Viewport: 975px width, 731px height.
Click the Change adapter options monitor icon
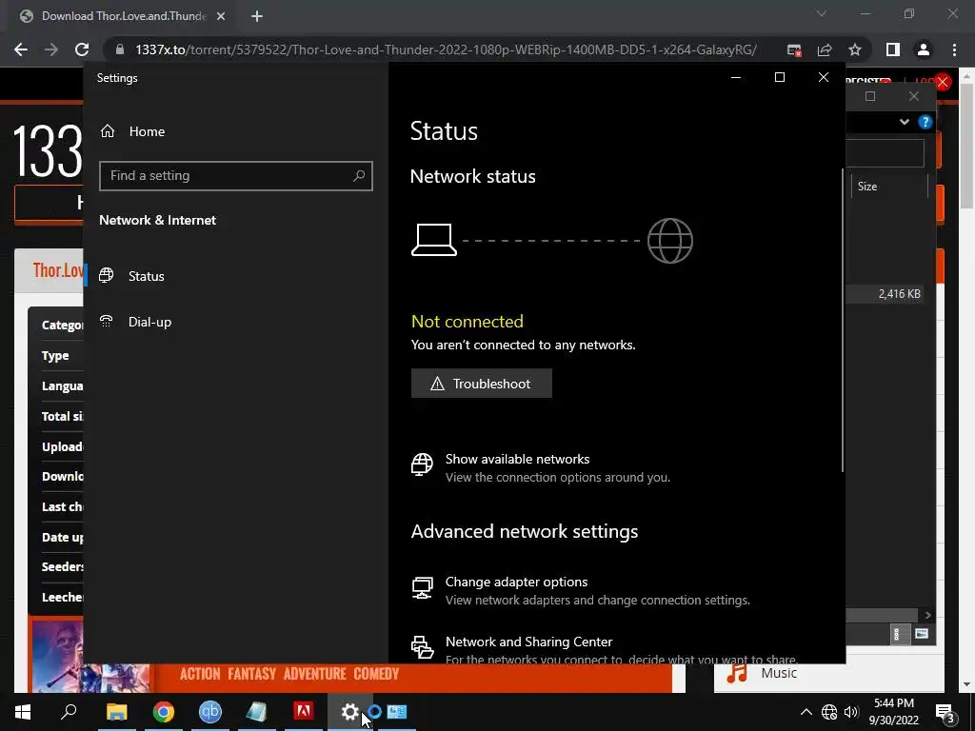422,587
